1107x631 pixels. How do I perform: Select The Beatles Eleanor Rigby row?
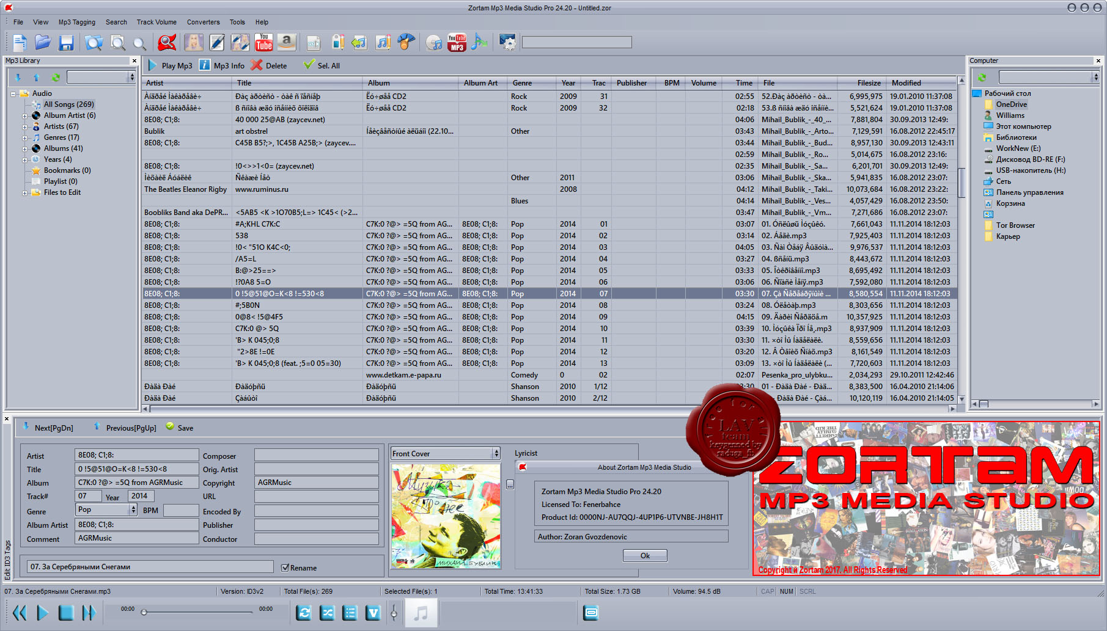(549, 189)
